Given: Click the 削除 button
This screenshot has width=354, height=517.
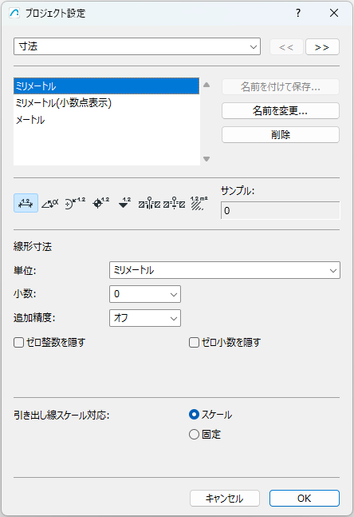Looking at the screenshot, I should pos(281,135).
